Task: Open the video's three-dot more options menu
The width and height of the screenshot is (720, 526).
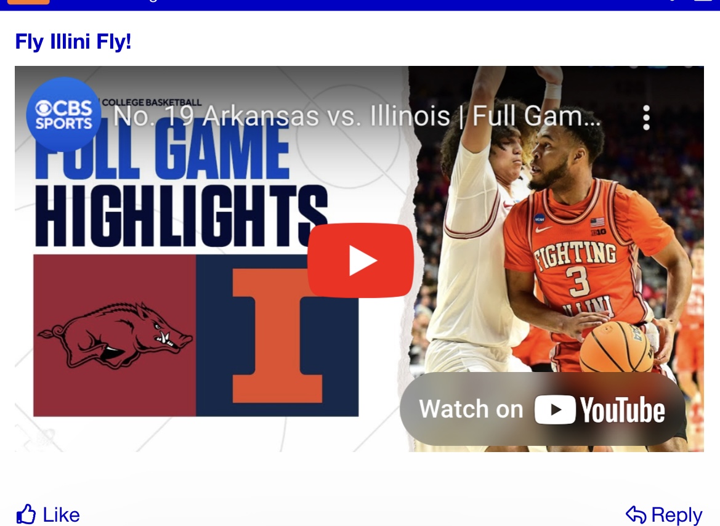Action: [646, 118]
